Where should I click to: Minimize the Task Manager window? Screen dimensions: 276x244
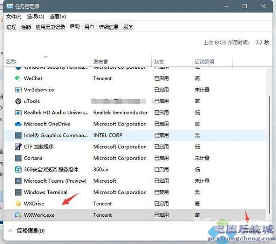point(227,6)
